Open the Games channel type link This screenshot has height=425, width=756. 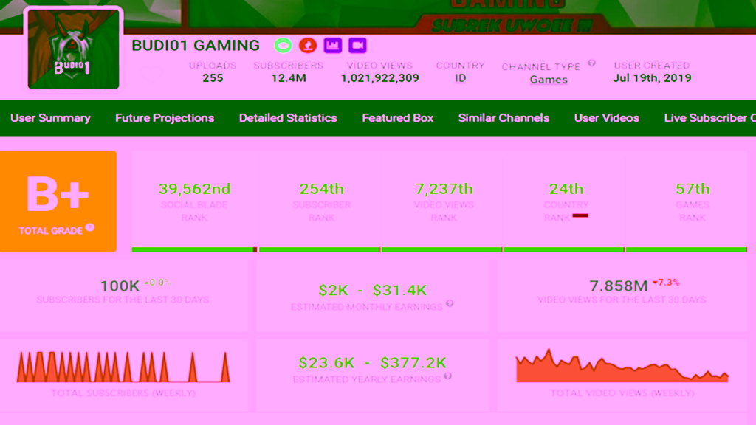[x=548, y=80]
